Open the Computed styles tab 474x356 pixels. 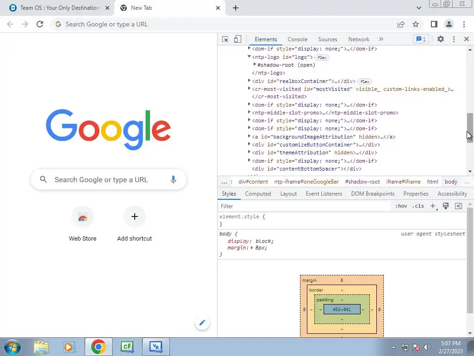258,194
